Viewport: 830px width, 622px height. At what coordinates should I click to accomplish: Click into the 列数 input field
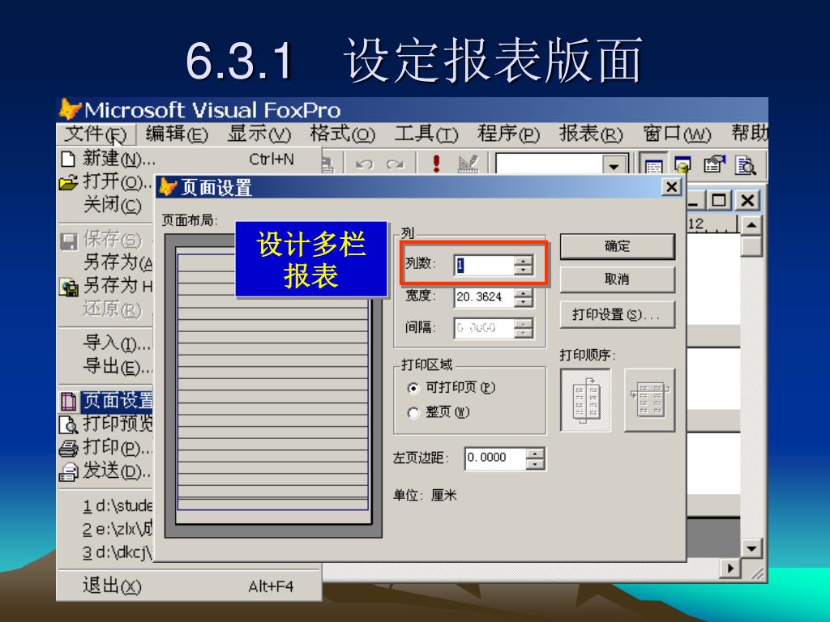click(x=484, y=265)
